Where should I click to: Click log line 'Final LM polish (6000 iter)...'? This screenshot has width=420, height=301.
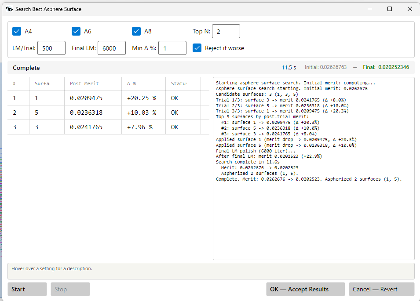click(x=256, y=151)
